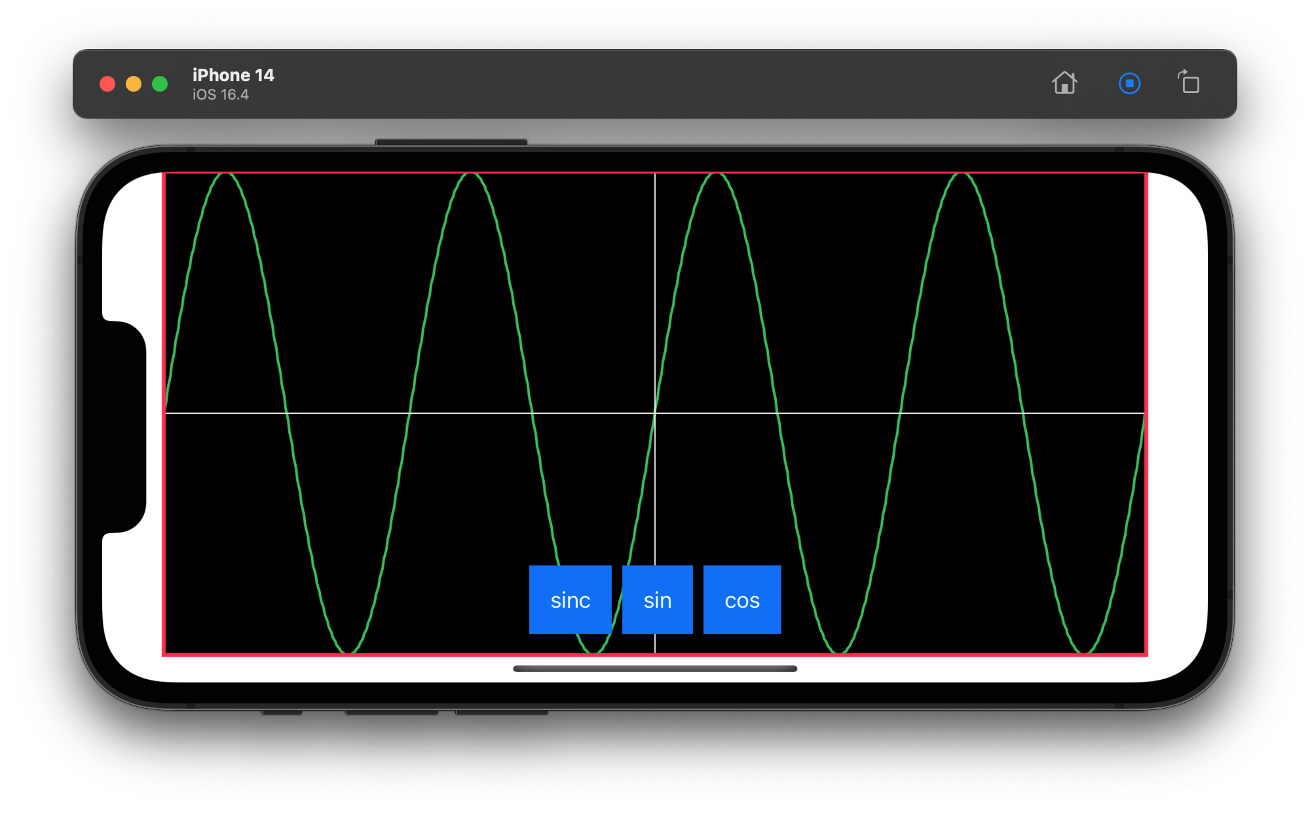Tap the sin button

[x=657, y=600]
